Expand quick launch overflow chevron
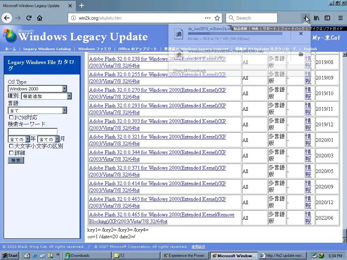347x260 pixels. [x=58, y=254]
